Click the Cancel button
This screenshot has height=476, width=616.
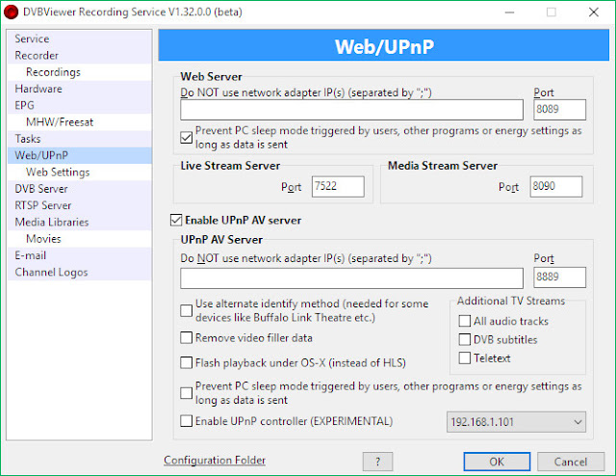click(571, 462)
